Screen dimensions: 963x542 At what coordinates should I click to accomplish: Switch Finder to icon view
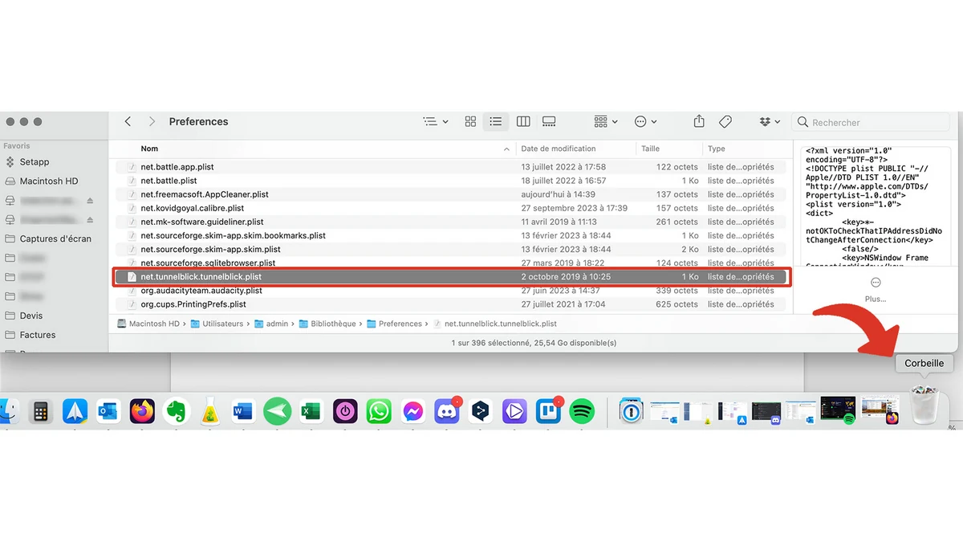[470, 121]
